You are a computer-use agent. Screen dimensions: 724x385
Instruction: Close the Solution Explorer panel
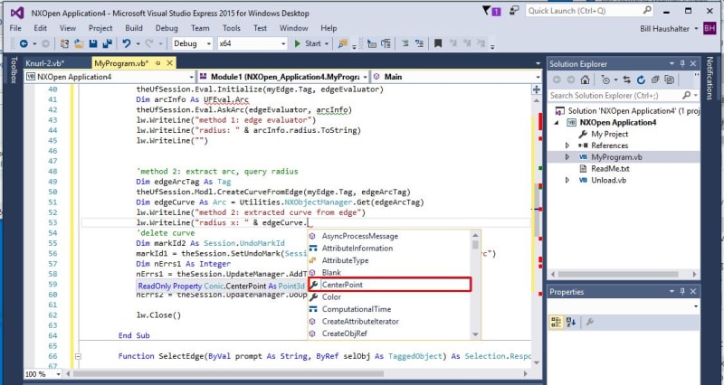pos(693,63)
